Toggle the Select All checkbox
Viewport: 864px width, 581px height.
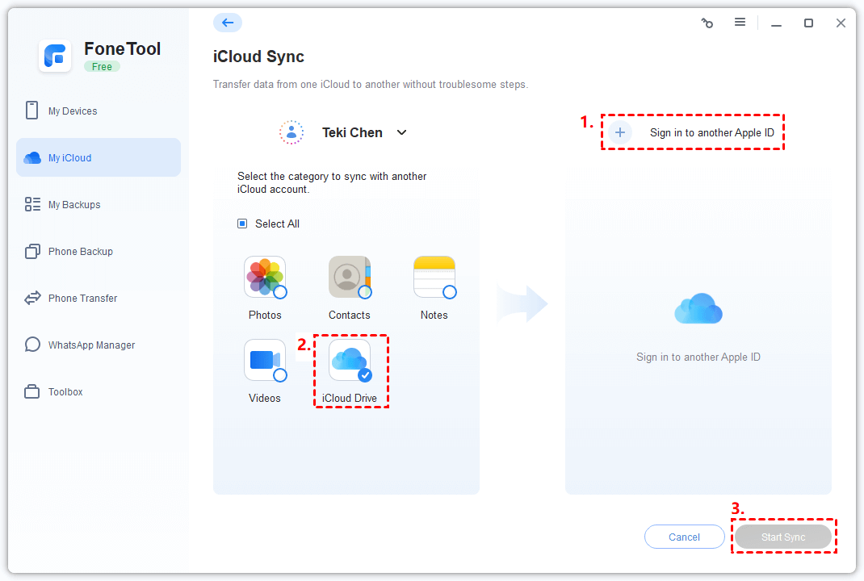[x=242, y=224]
